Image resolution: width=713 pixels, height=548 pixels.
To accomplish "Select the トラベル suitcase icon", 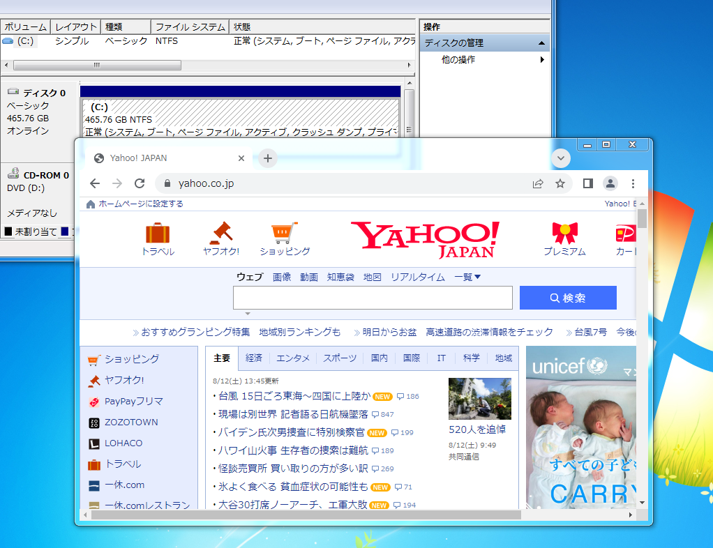I will [158, 234].
